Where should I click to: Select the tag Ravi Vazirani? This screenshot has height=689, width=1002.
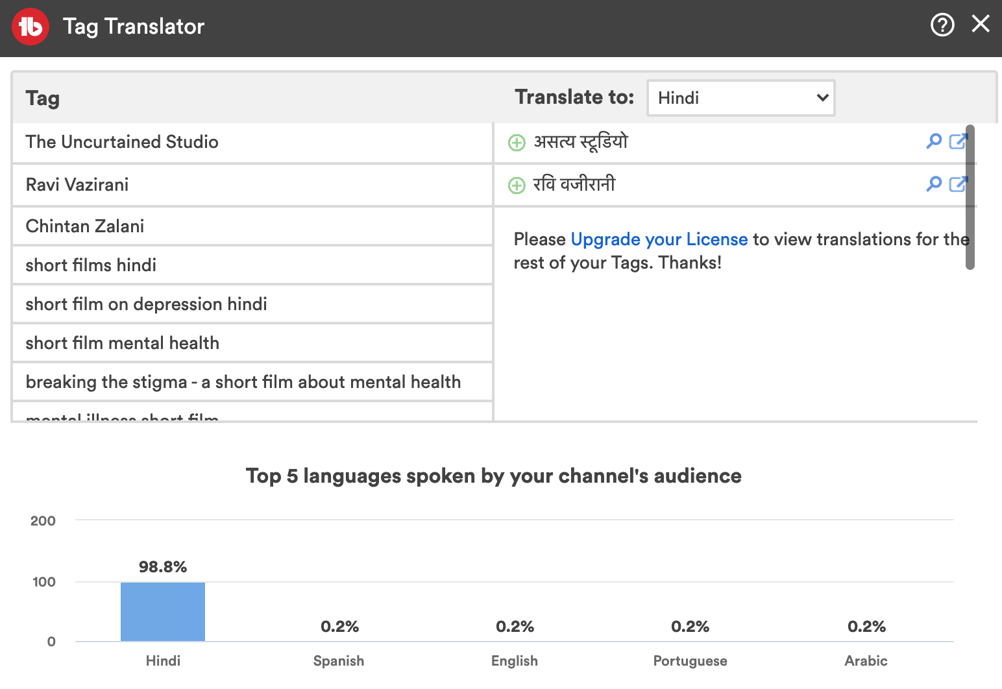tap(77, 185)
